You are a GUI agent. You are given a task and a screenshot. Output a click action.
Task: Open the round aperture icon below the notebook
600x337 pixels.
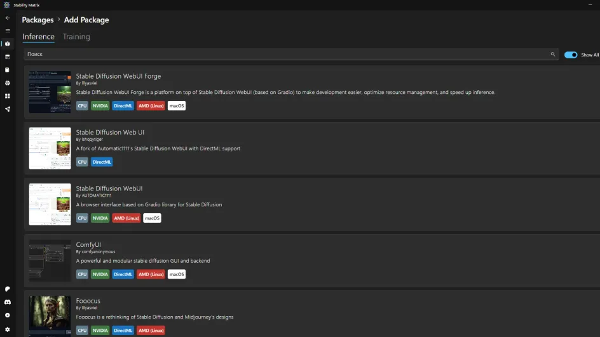coord(7,83)
